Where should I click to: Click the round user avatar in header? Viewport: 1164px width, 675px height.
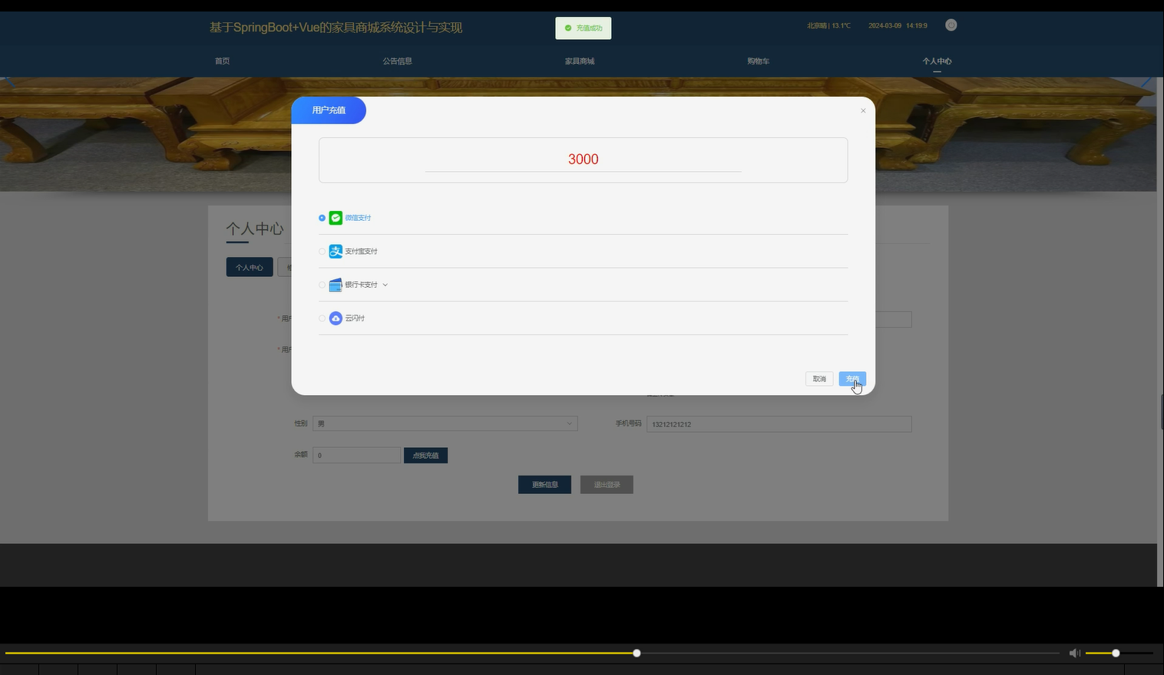click(x=951, y=25)
